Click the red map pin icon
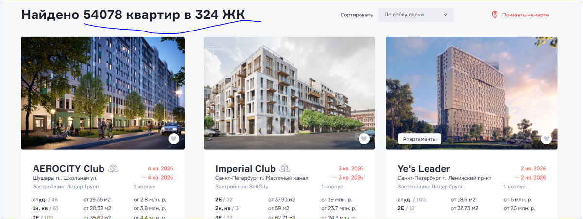The height and width of the screenshot is (219, 583). click(495, 15)
